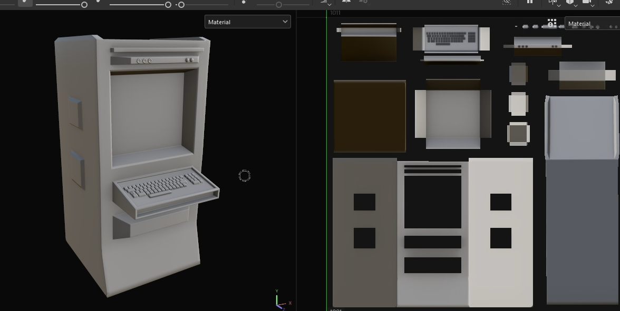Click the lazy mouse icon
Viewport: 620px width, 311px height.
(326, 2)
